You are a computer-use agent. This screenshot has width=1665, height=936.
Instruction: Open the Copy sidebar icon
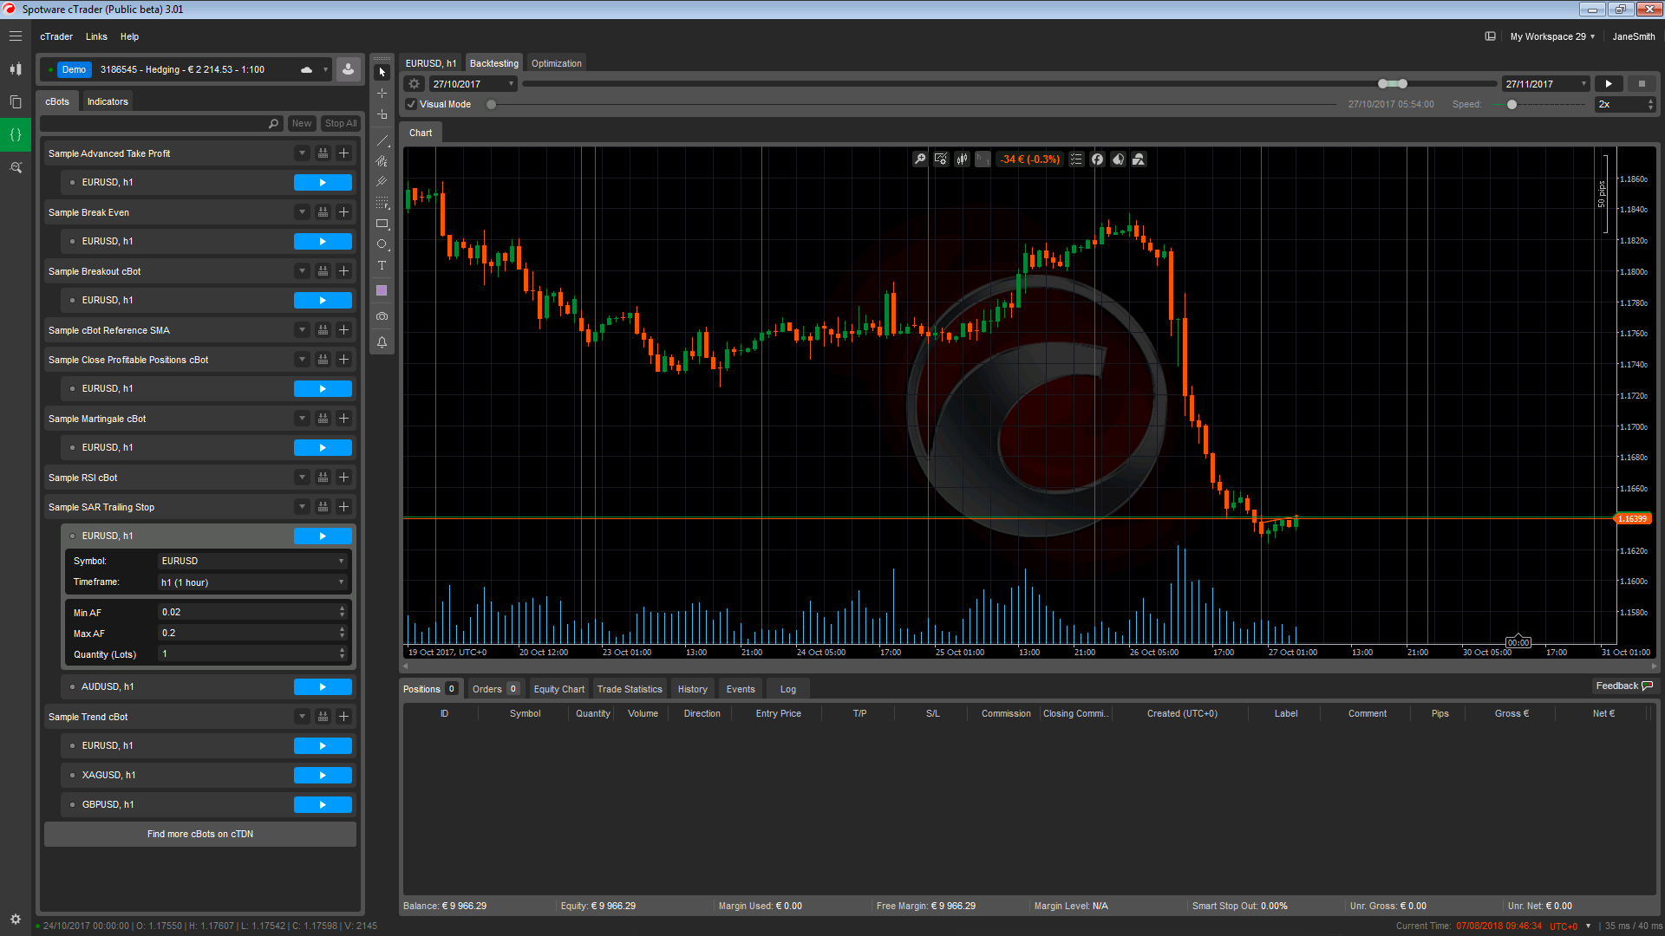coord(16,101)
